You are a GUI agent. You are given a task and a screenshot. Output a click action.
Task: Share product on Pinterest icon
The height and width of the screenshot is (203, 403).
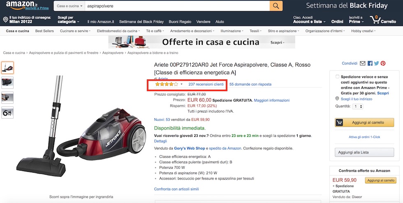coord(383,63)
